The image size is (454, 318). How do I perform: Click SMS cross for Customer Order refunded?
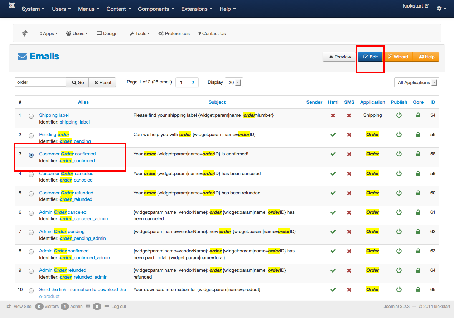pos(349,193)
